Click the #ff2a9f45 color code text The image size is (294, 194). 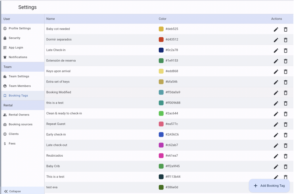(x=173, y=166)
